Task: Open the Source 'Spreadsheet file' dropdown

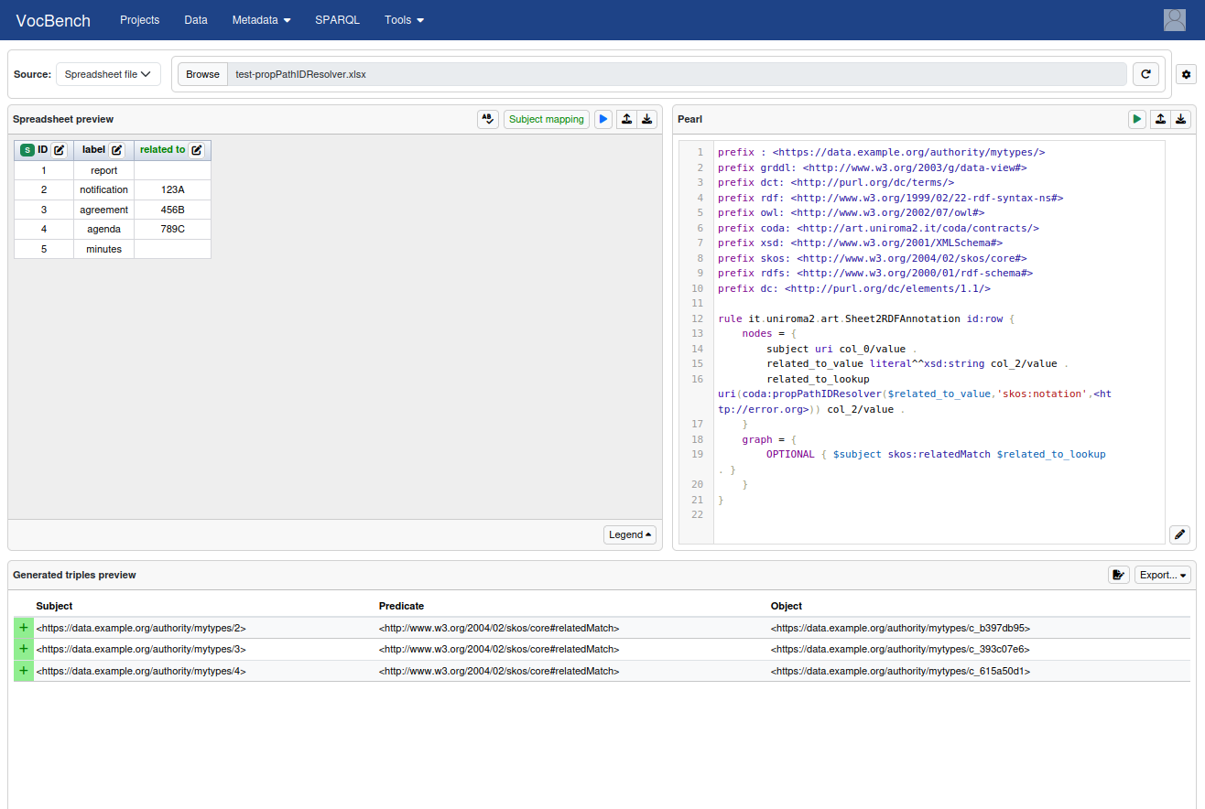Action: coord(108,74)
